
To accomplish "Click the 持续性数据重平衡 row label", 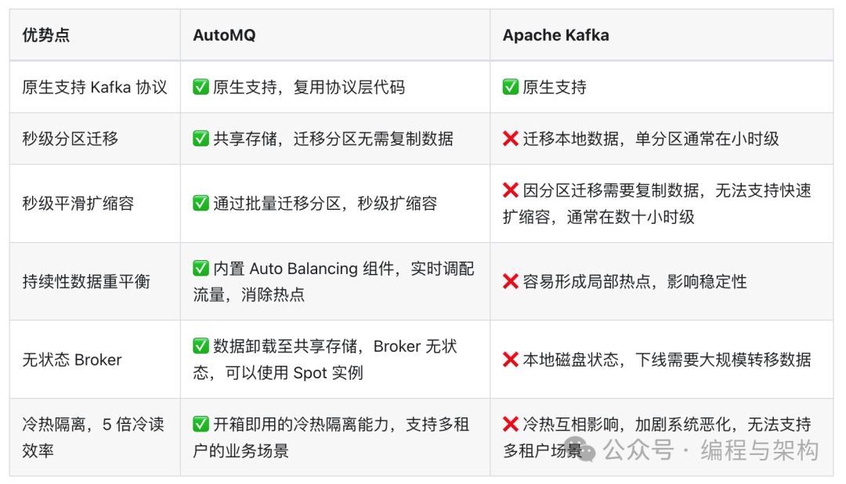I will tap(86, 281).
